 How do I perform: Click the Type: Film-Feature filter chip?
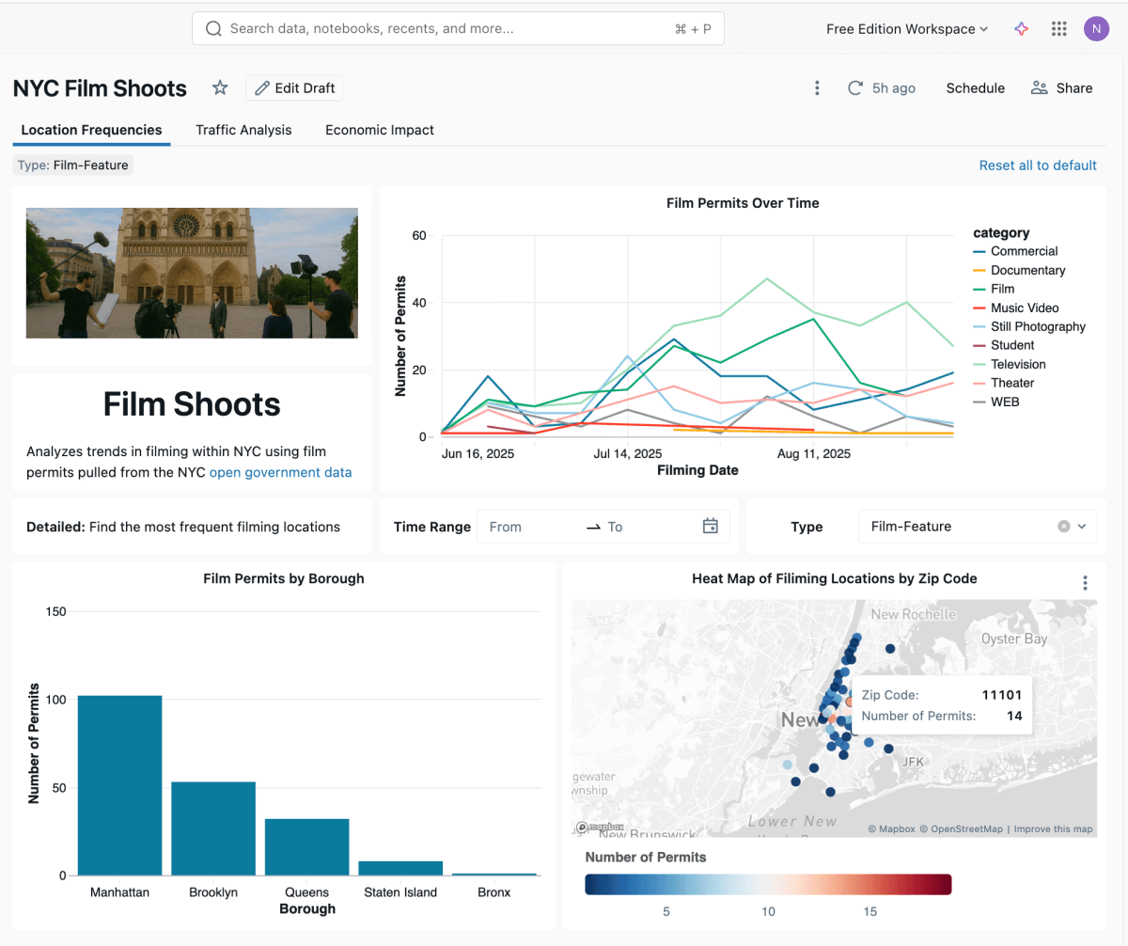[x=73, y=166]
